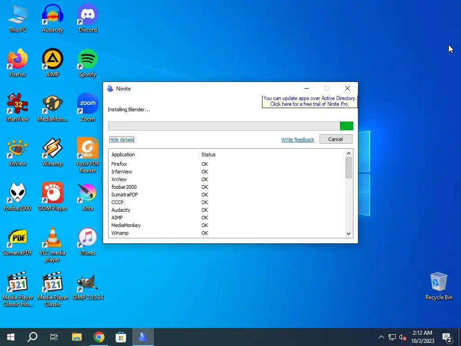Click the Write feedback link
461x346 pixels.
click(x=298, y=140)
